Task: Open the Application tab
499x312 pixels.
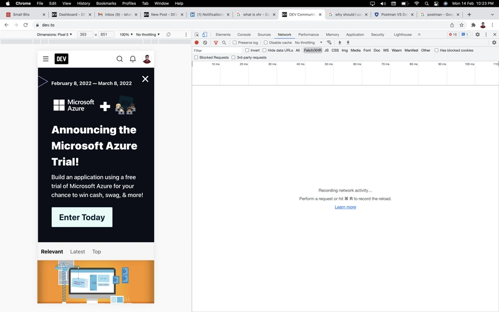Action: (355, 34)
